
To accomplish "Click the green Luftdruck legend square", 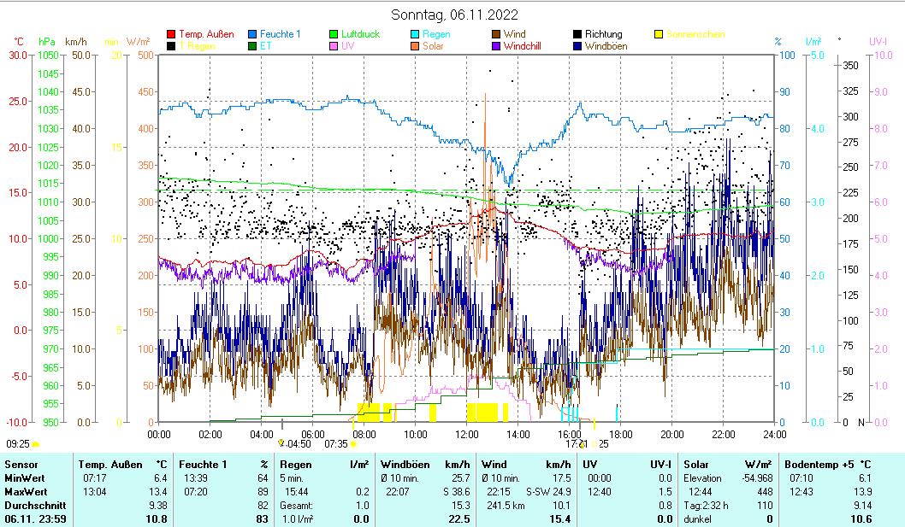I will 334,35.
